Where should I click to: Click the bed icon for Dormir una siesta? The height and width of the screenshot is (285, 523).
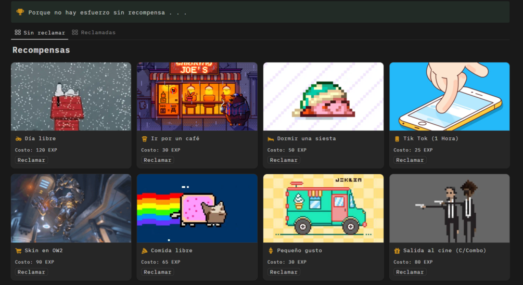271,139
